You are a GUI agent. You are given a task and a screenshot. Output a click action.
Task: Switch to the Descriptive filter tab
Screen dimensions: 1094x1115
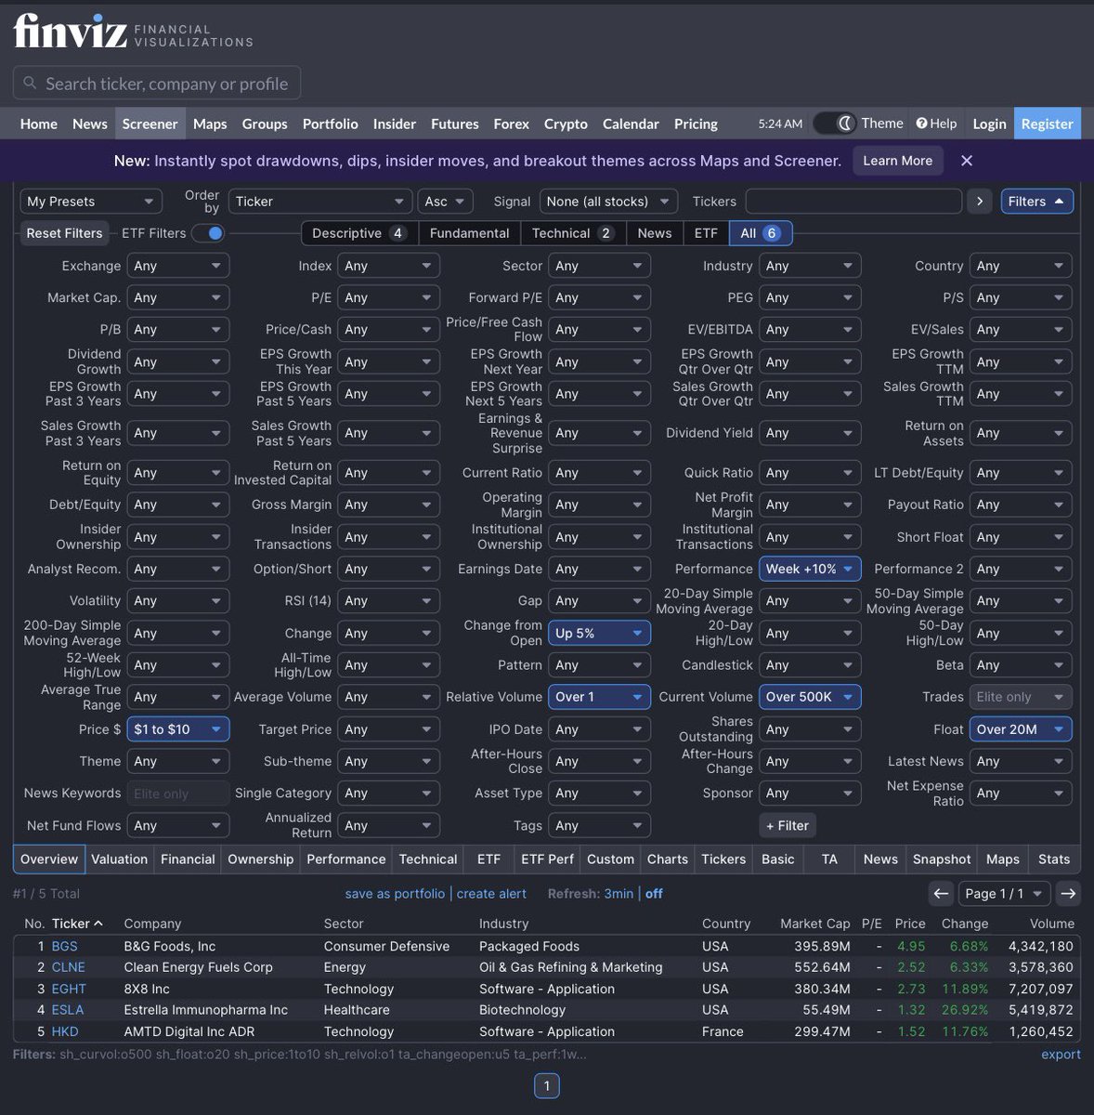click(x=359, y=233)
